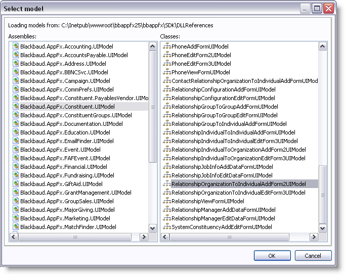This screenshot has height=275, width=345.
Task: Click Assemblies list scroll right arrow
Action: point(144,237)
